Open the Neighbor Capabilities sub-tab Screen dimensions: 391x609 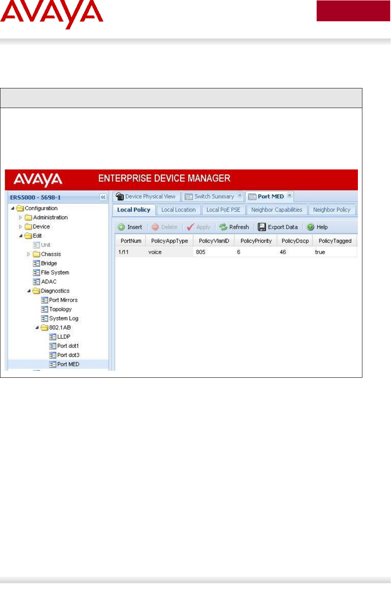(277, 210)
